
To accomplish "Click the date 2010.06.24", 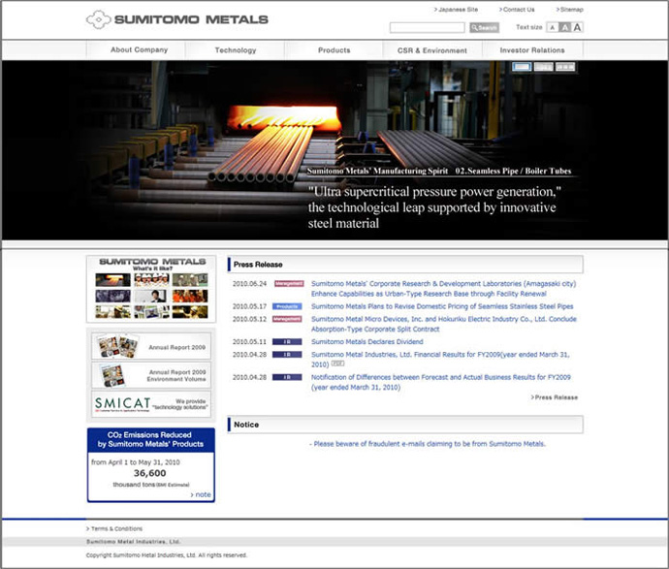I will (249, 284).
